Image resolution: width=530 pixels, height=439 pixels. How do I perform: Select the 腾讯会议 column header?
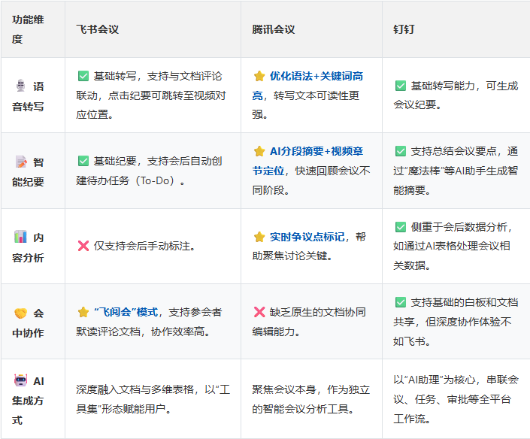(x=311, y=29)
